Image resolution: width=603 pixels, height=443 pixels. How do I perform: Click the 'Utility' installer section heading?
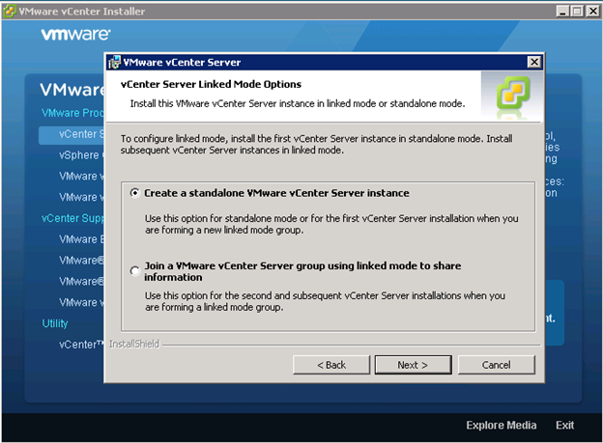click(x=55, y=323)
